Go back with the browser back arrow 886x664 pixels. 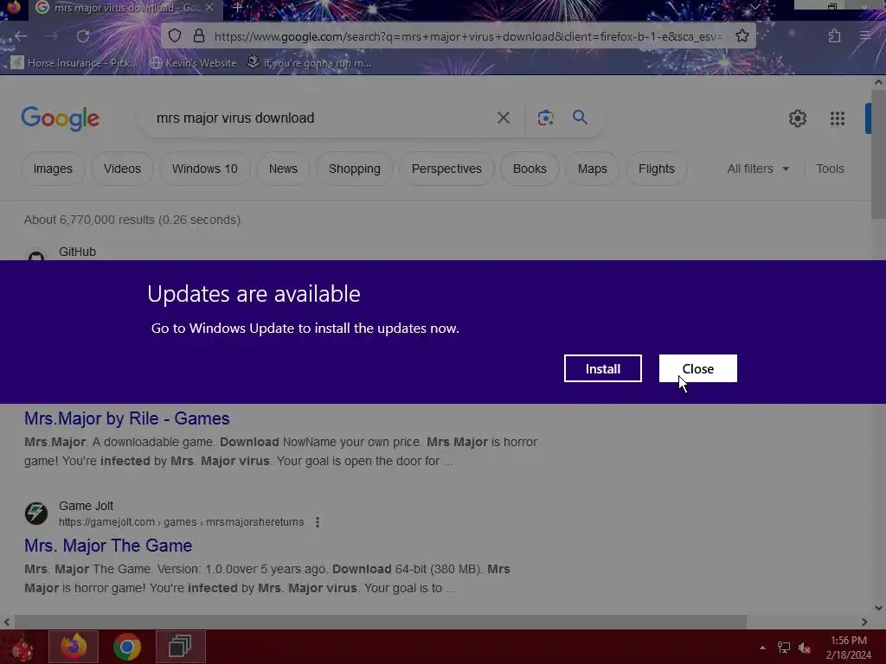(x=21, y=36)
